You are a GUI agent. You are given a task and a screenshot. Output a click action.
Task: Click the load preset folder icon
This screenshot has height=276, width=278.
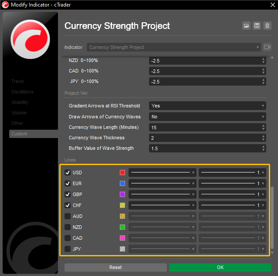(246, 26)
